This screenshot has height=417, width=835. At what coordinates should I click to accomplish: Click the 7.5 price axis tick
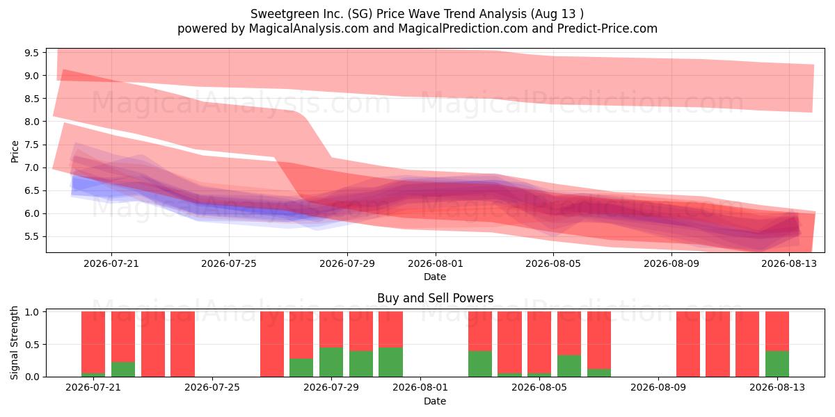point(33,145)
